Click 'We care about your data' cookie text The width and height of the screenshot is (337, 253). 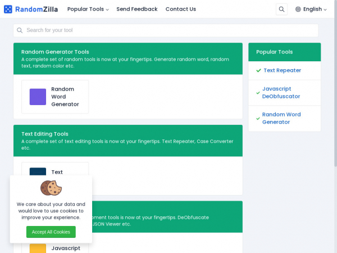(51, 211)
